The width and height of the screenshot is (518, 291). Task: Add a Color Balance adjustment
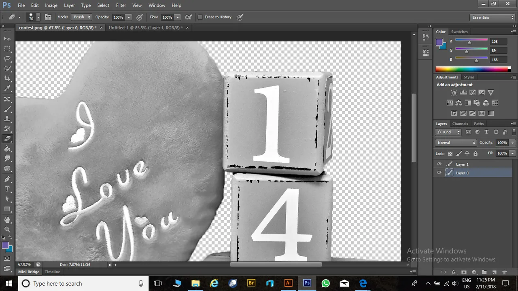click(459, 103)
